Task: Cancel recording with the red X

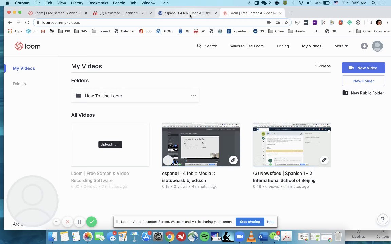Action: (x=67, y=222)
